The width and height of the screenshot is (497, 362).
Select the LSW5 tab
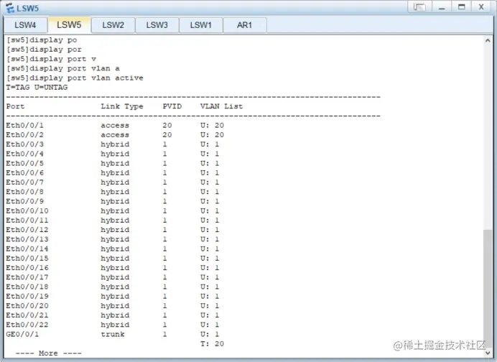pos(69,24)
